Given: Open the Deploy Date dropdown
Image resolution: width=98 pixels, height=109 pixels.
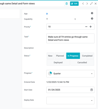Looking at the screenshot, I should (70, 101).
